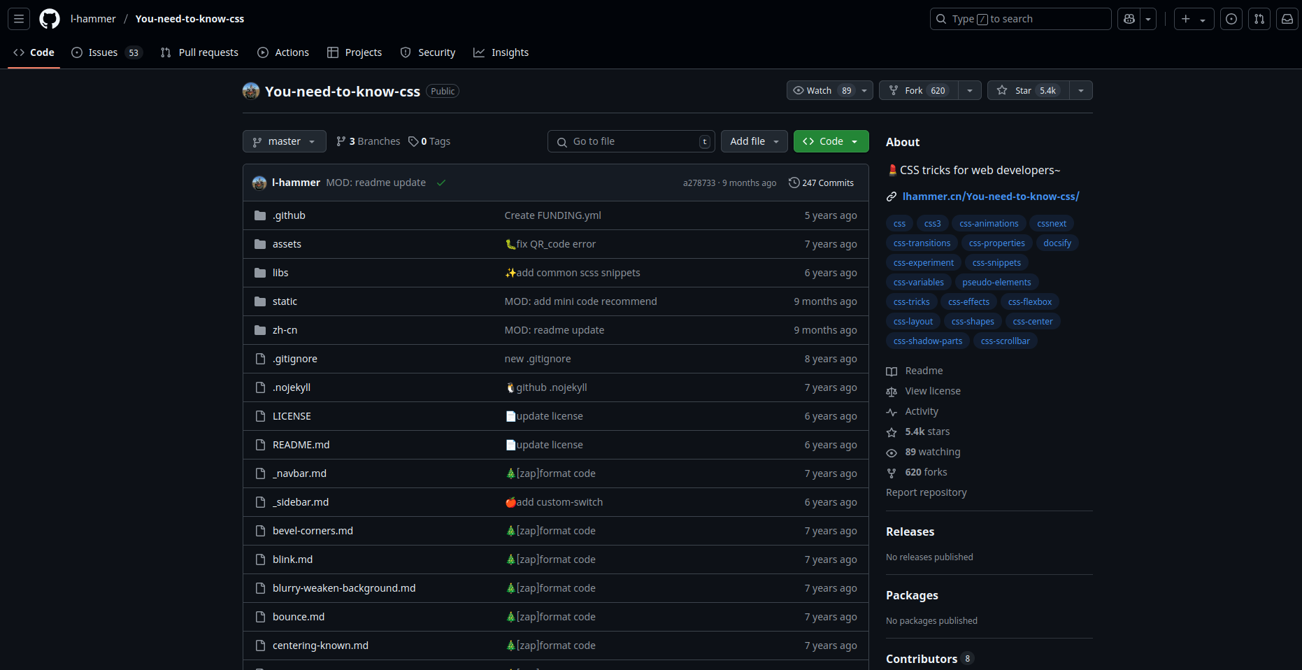Viewport: 1302px width, 670px height.
Task: Click the assets folder icon
Action: tap(260, 244)
